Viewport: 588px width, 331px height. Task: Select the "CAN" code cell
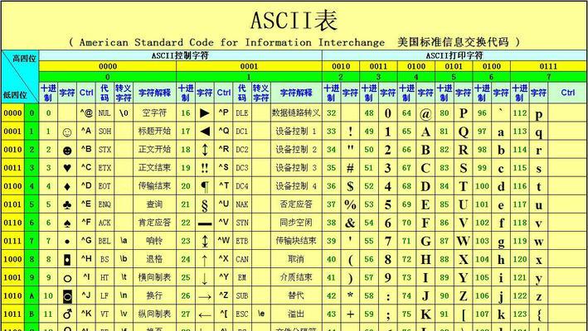point(242,259)
